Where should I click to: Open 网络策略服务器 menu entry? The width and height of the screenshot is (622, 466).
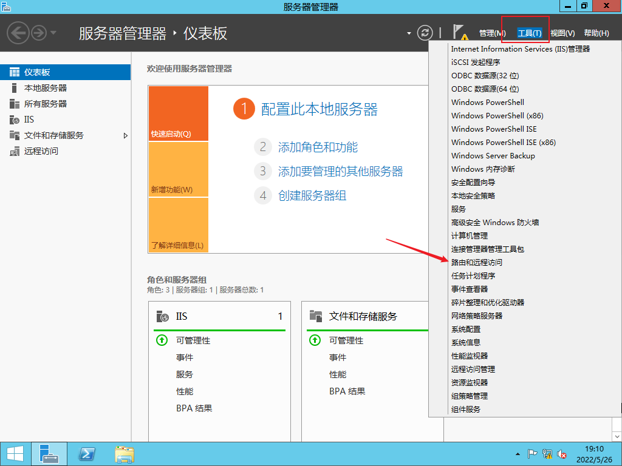pyautogui.click(x=476, y=316)
